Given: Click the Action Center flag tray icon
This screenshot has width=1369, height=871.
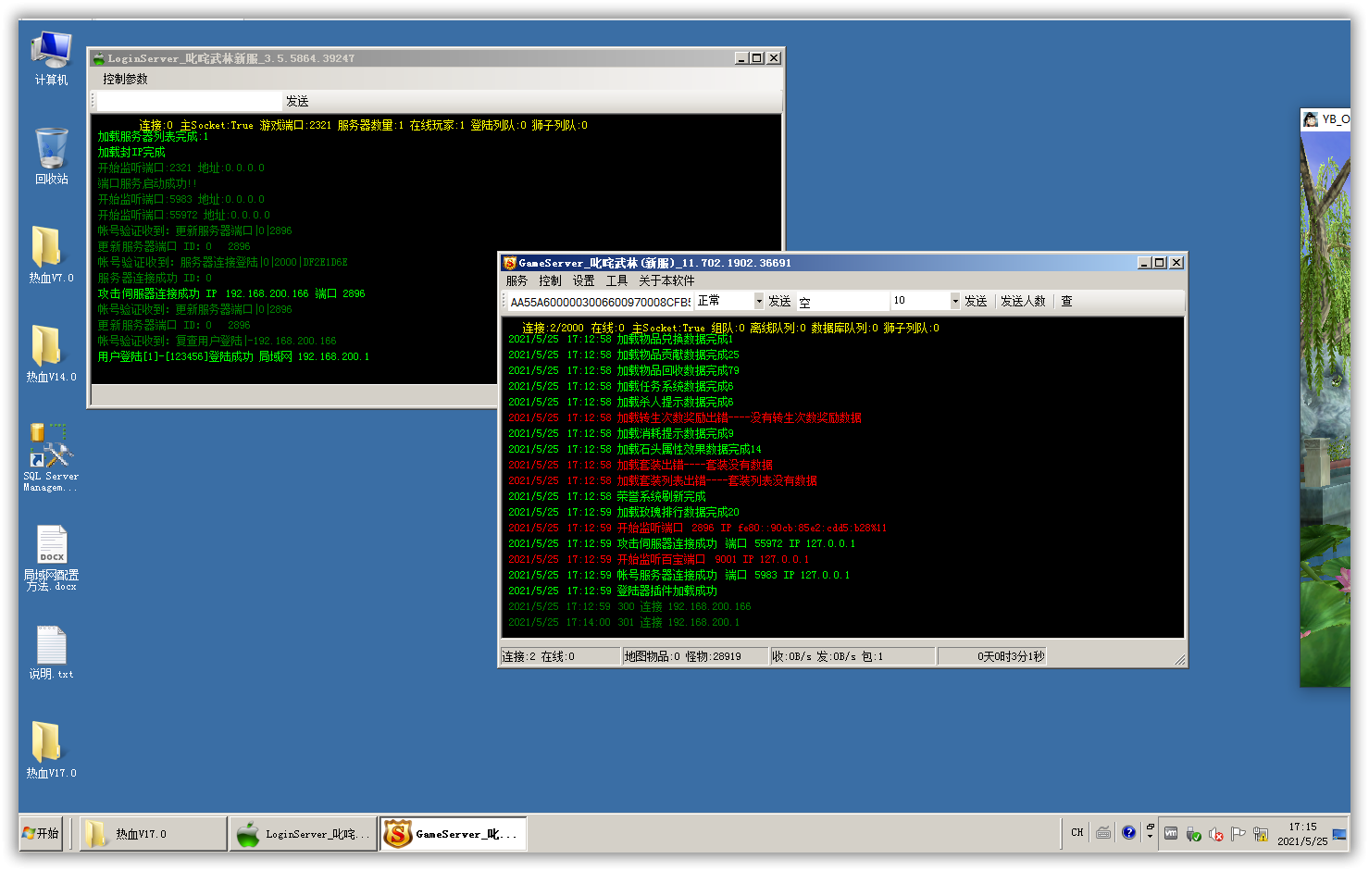Looking at the screenshot, I should pos(1238,833).
